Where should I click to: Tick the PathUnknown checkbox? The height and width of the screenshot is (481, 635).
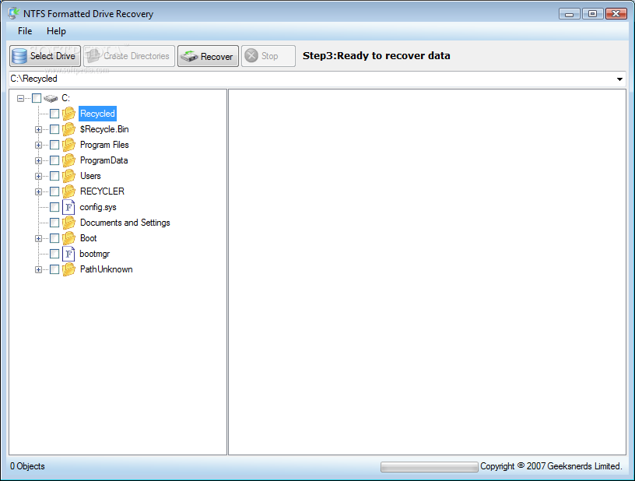54,269
